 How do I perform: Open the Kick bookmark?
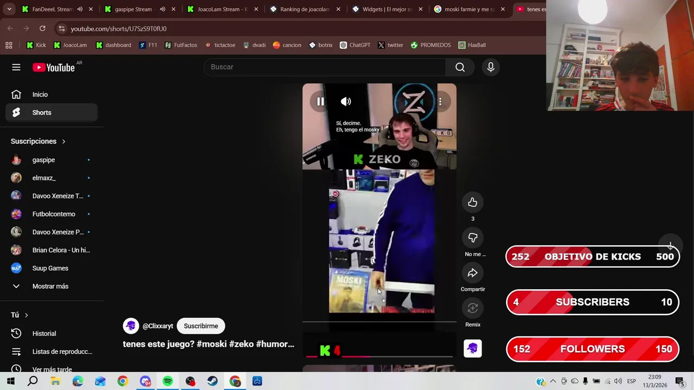point(36,45)
